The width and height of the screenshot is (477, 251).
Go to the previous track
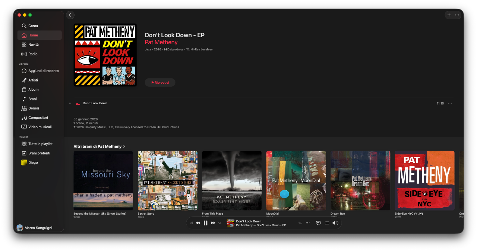(198, 223)
